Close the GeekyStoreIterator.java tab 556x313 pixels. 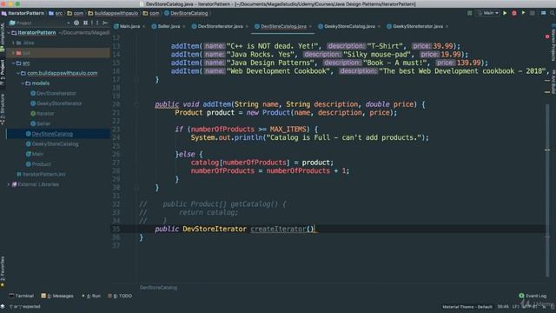pos(447,27)
